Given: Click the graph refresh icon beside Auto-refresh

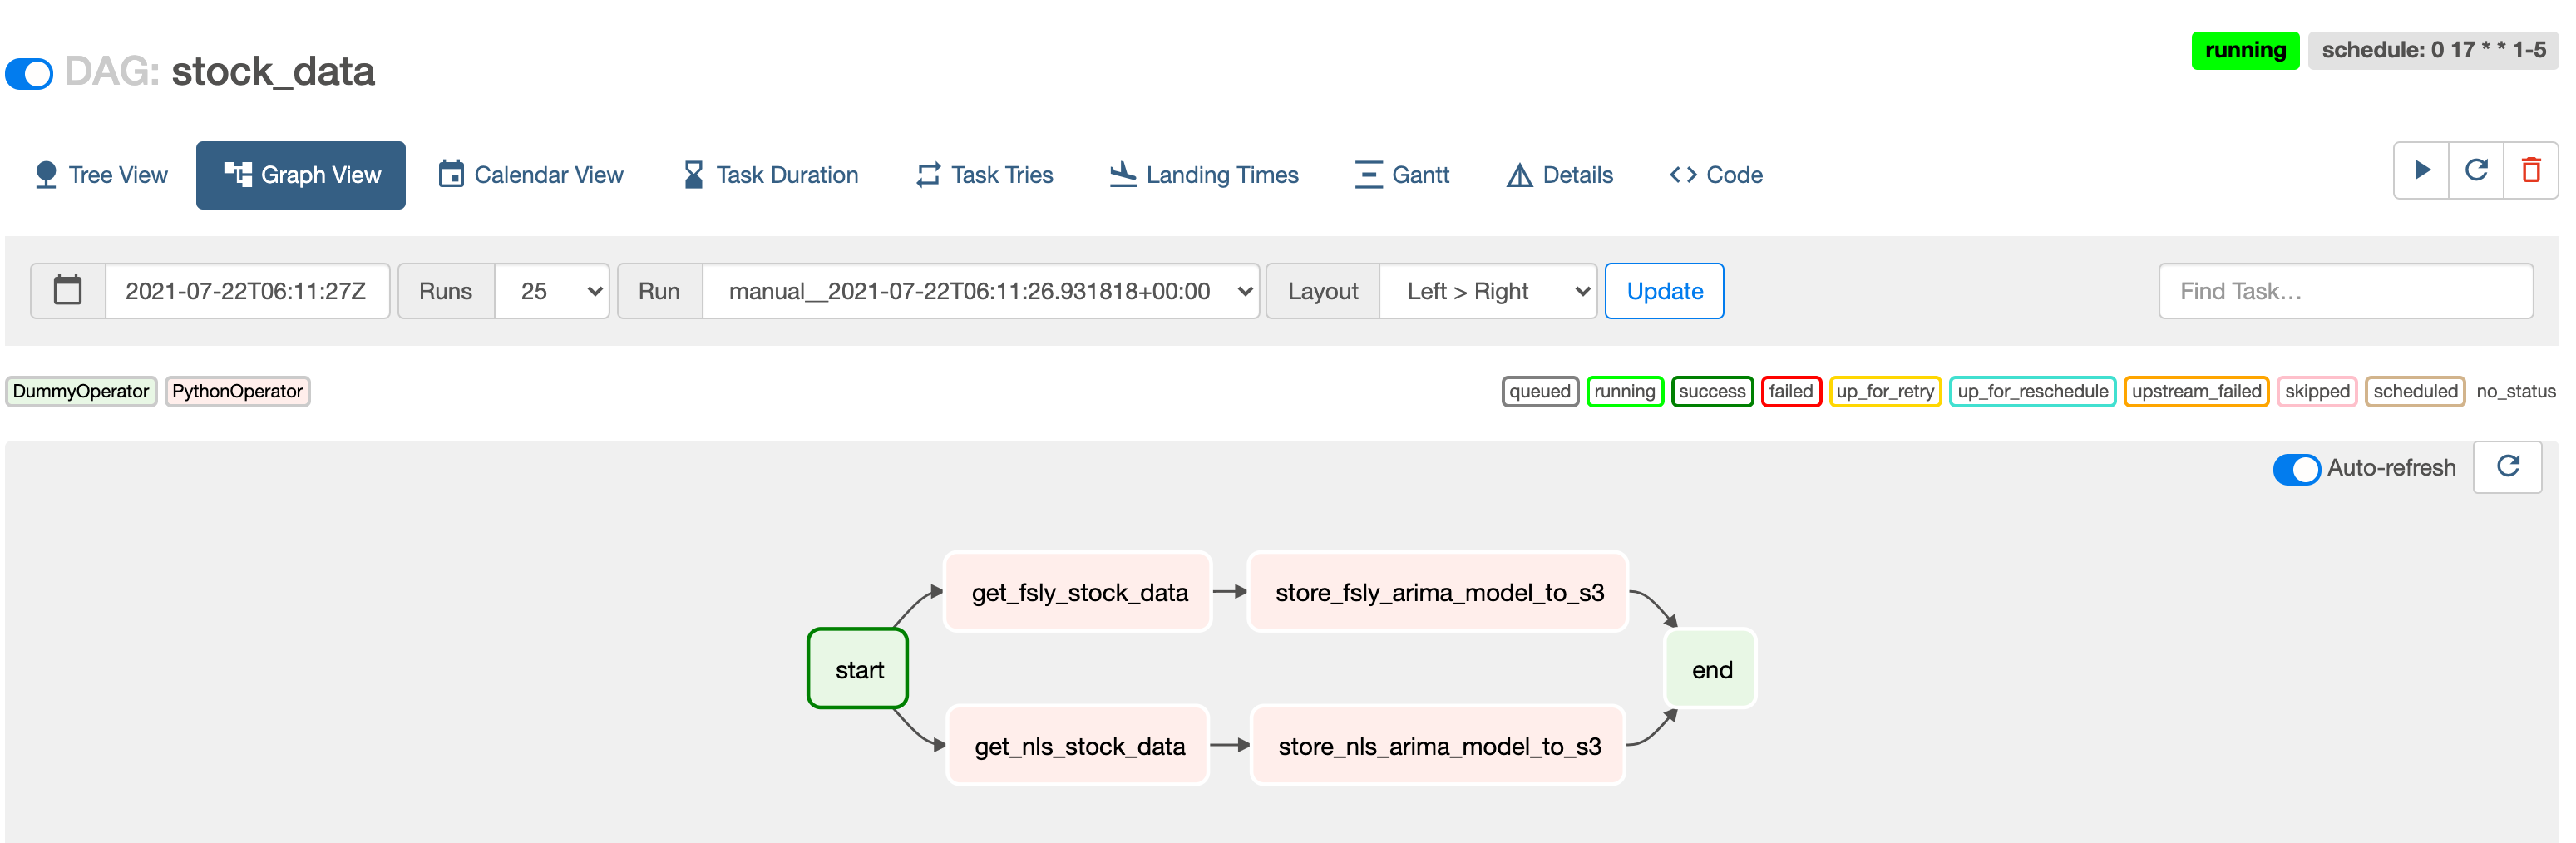Looking at the screenshot, I should pyautogui.click(x=2508, y=467).
